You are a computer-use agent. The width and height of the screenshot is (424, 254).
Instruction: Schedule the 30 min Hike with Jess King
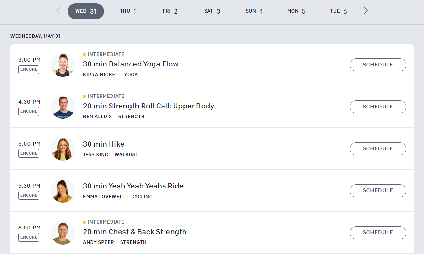(x=378, y=148)
